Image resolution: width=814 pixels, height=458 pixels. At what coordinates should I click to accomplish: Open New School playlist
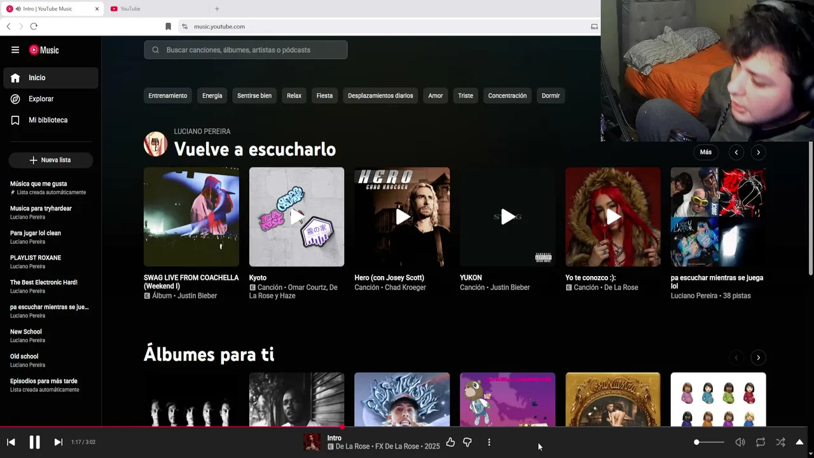pyautogui.click(x=51, y=336)
